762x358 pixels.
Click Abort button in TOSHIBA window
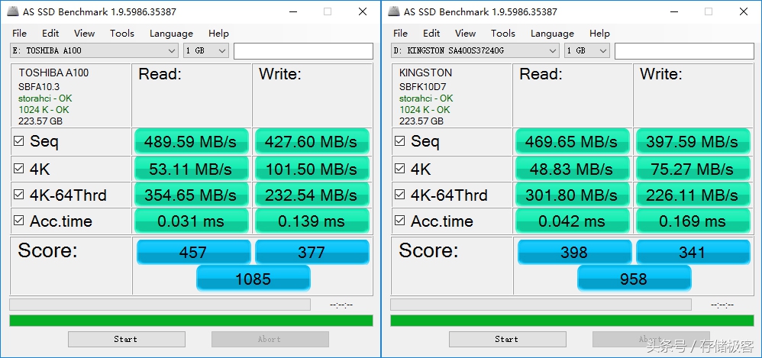[270, 339]
